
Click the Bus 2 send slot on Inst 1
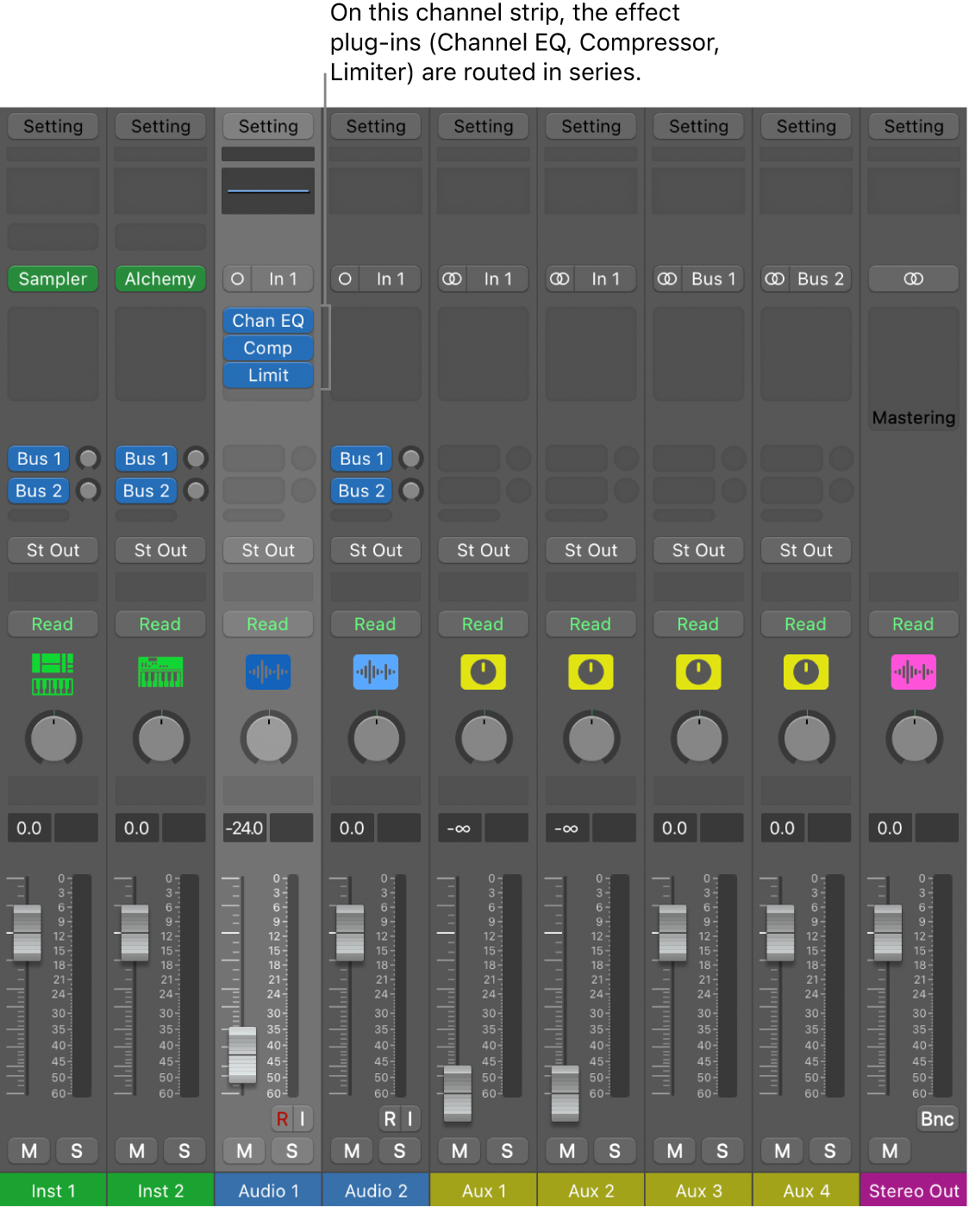pyautogui.click(x=38, y=491)
